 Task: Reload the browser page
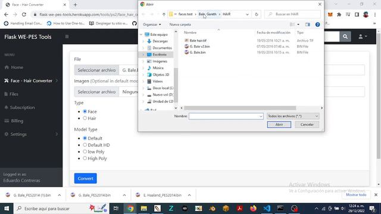24,14
